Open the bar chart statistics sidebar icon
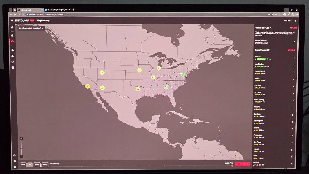This screenshot has height=174, width=309. pos(13,56)
